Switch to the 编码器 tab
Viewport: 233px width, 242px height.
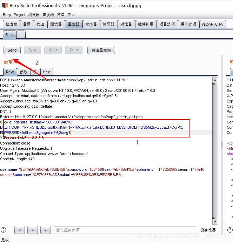[109, 24]
